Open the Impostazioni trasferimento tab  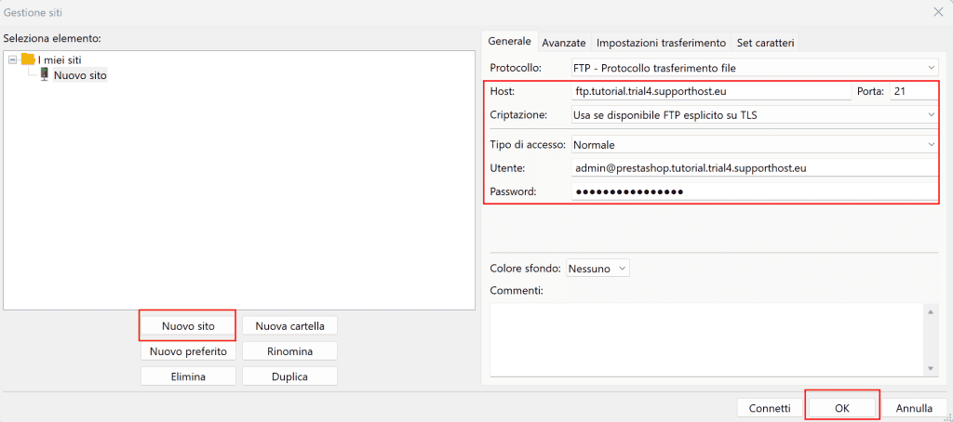[x=662, y=43]
